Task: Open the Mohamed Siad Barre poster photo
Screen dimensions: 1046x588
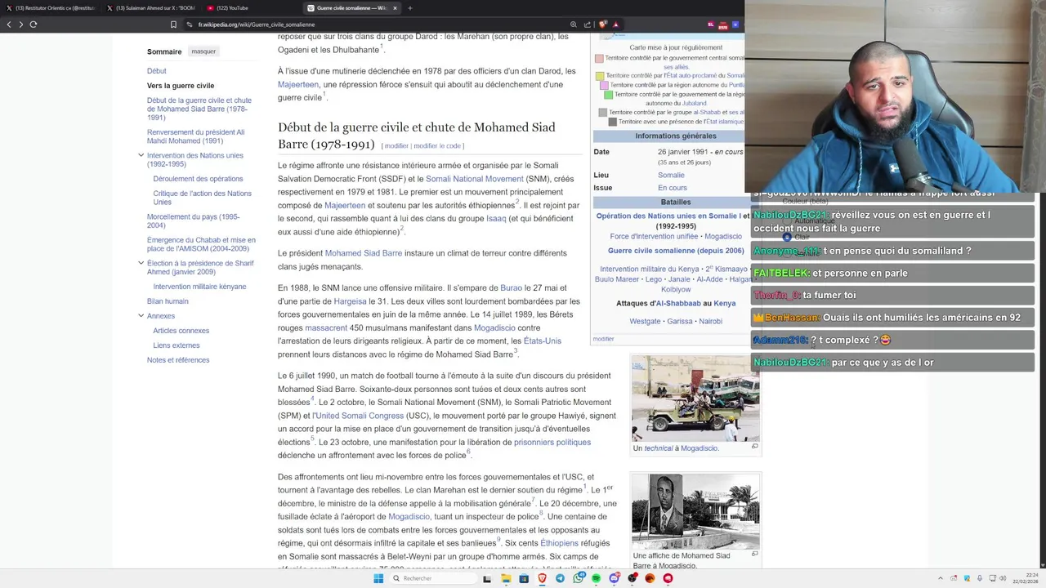Action: pos(695,511)
